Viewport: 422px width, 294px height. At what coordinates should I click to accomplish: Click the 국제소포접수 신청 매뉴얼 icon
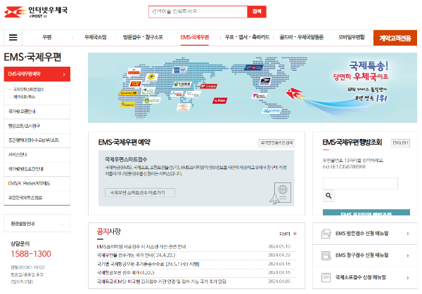[326, 277]
